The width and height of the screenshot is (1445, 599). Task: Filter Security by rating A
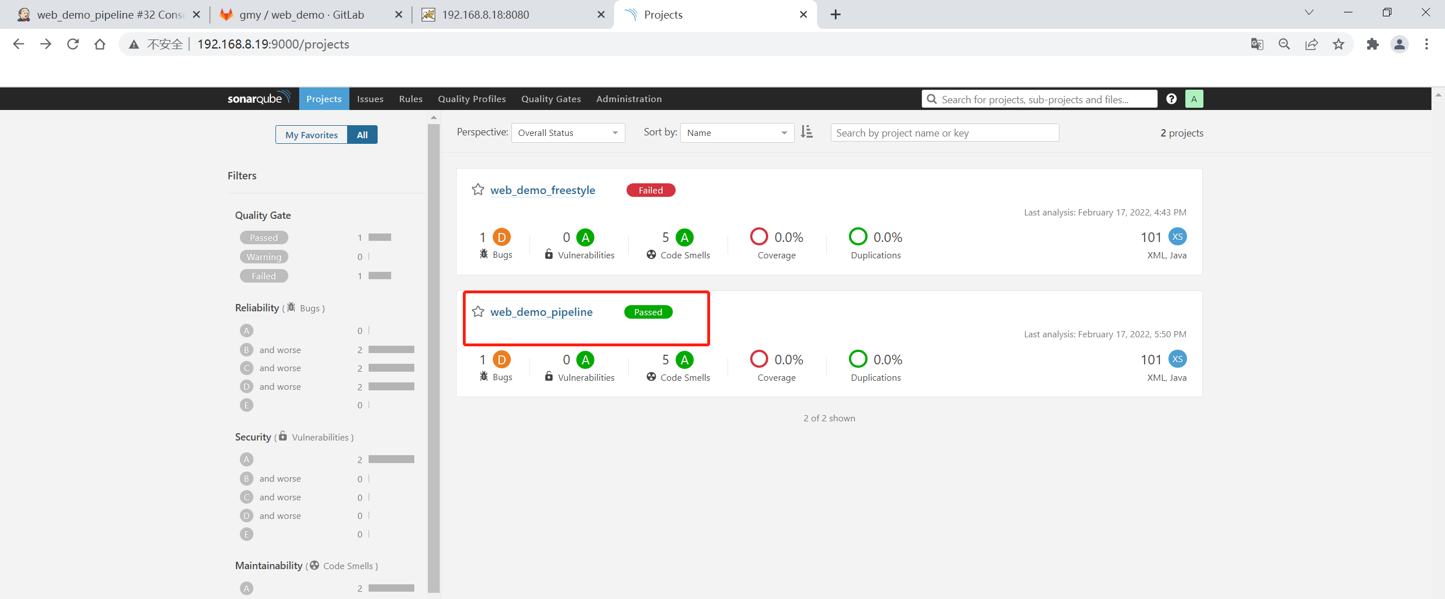pyautogui.click(x=247, y=460)
